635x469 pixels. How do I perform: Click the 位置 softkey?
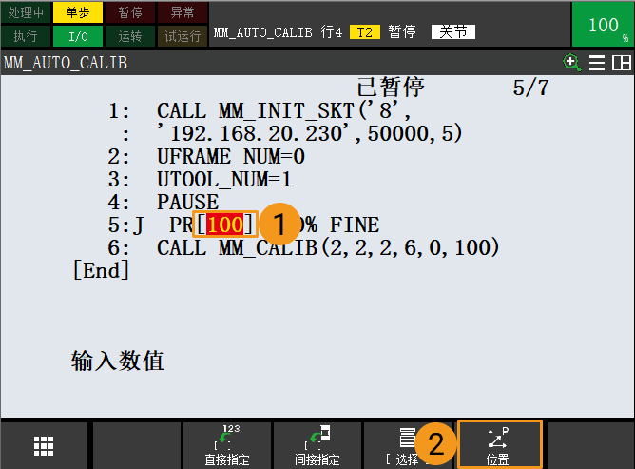[499, 444]
